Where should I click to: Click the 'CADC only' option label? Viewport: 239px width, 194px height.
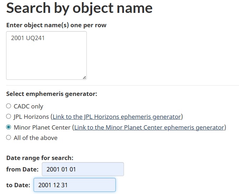click(x=28, y=106)
